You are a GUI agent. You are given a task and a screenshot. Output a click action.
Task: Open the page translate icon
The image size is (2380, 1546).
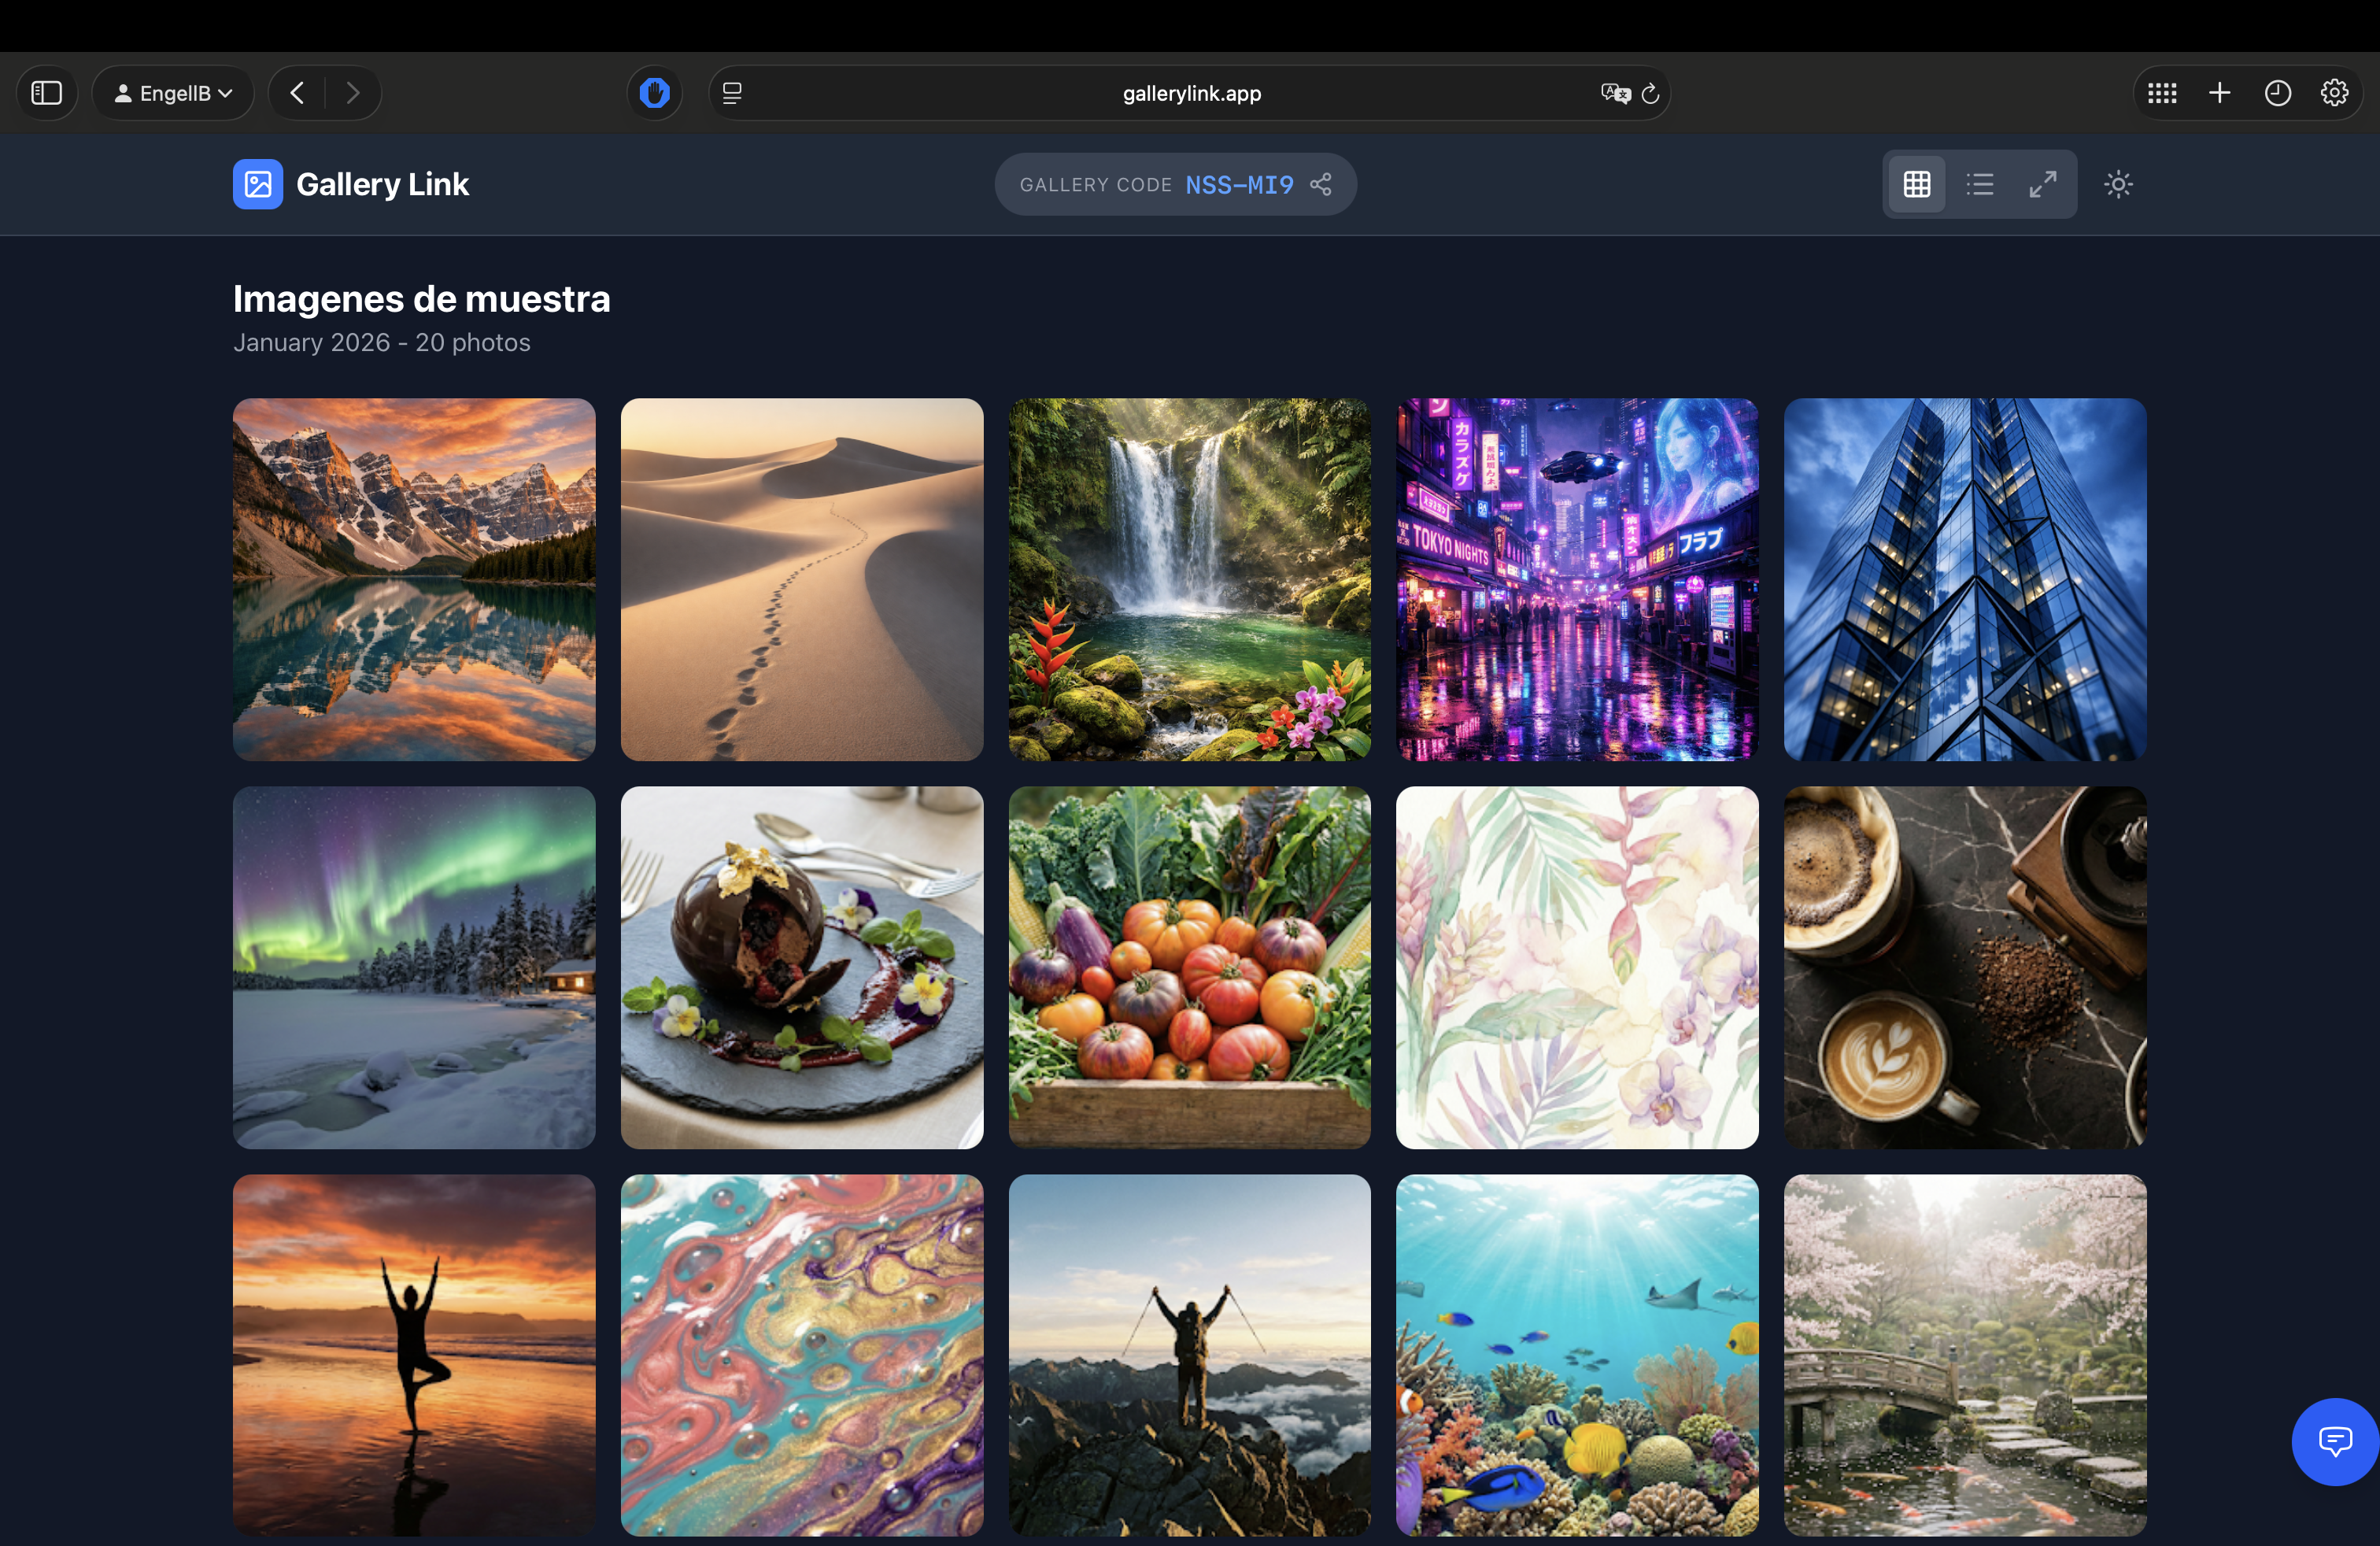[1614, 93]
